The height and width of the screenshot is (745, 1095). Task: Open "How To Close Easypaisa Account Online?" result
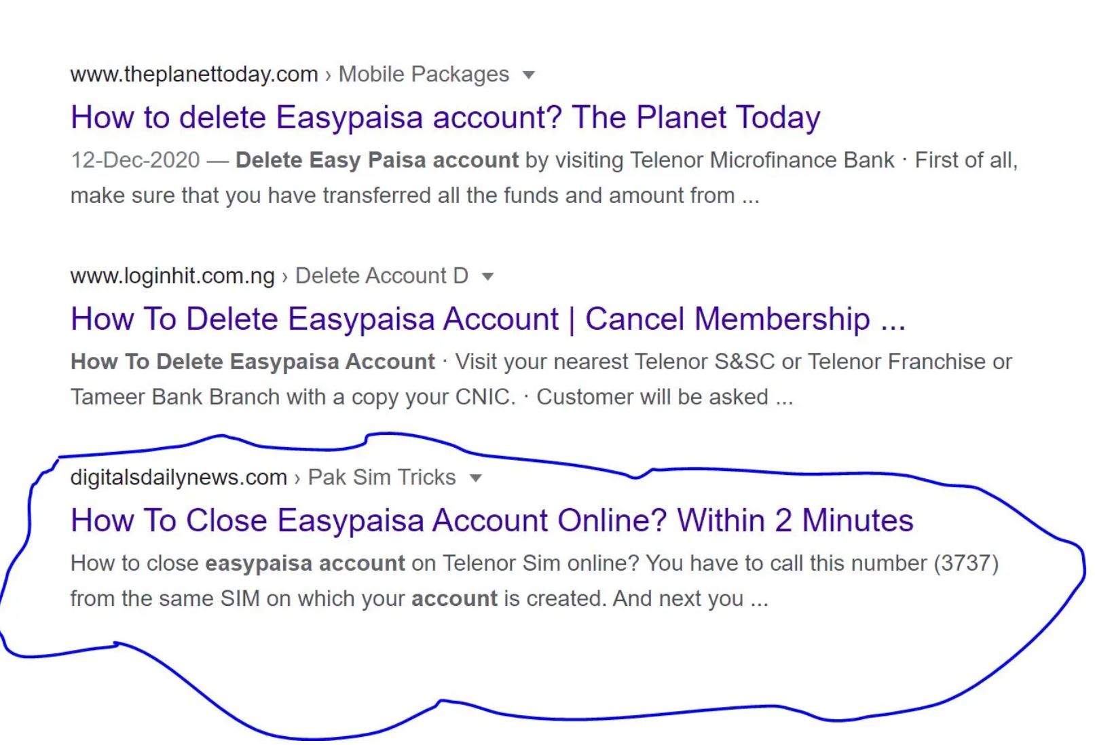click(491, 520)
